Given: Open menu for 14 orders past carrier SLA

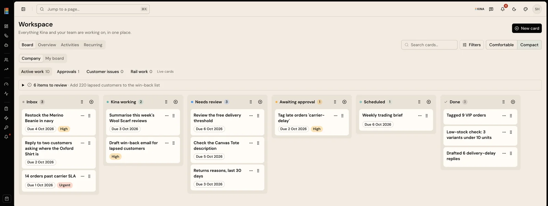Looking at the screenshot, I should click(x=83, y=176).
